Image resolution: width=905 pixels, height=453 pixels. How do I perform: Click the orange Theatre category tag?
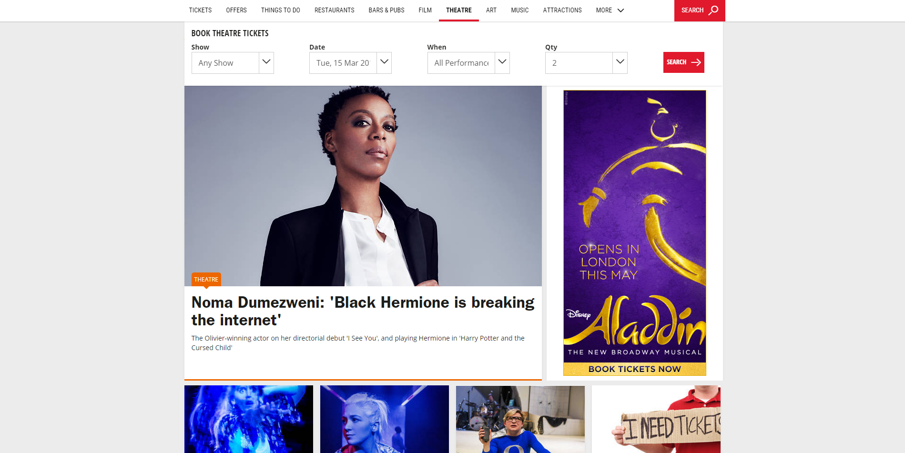coord(206,279)
